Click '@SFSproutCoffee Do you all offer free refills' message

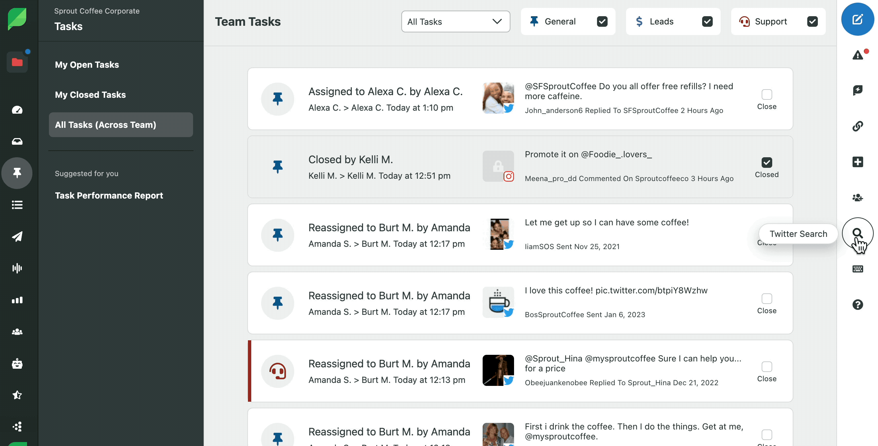point(629,91)
